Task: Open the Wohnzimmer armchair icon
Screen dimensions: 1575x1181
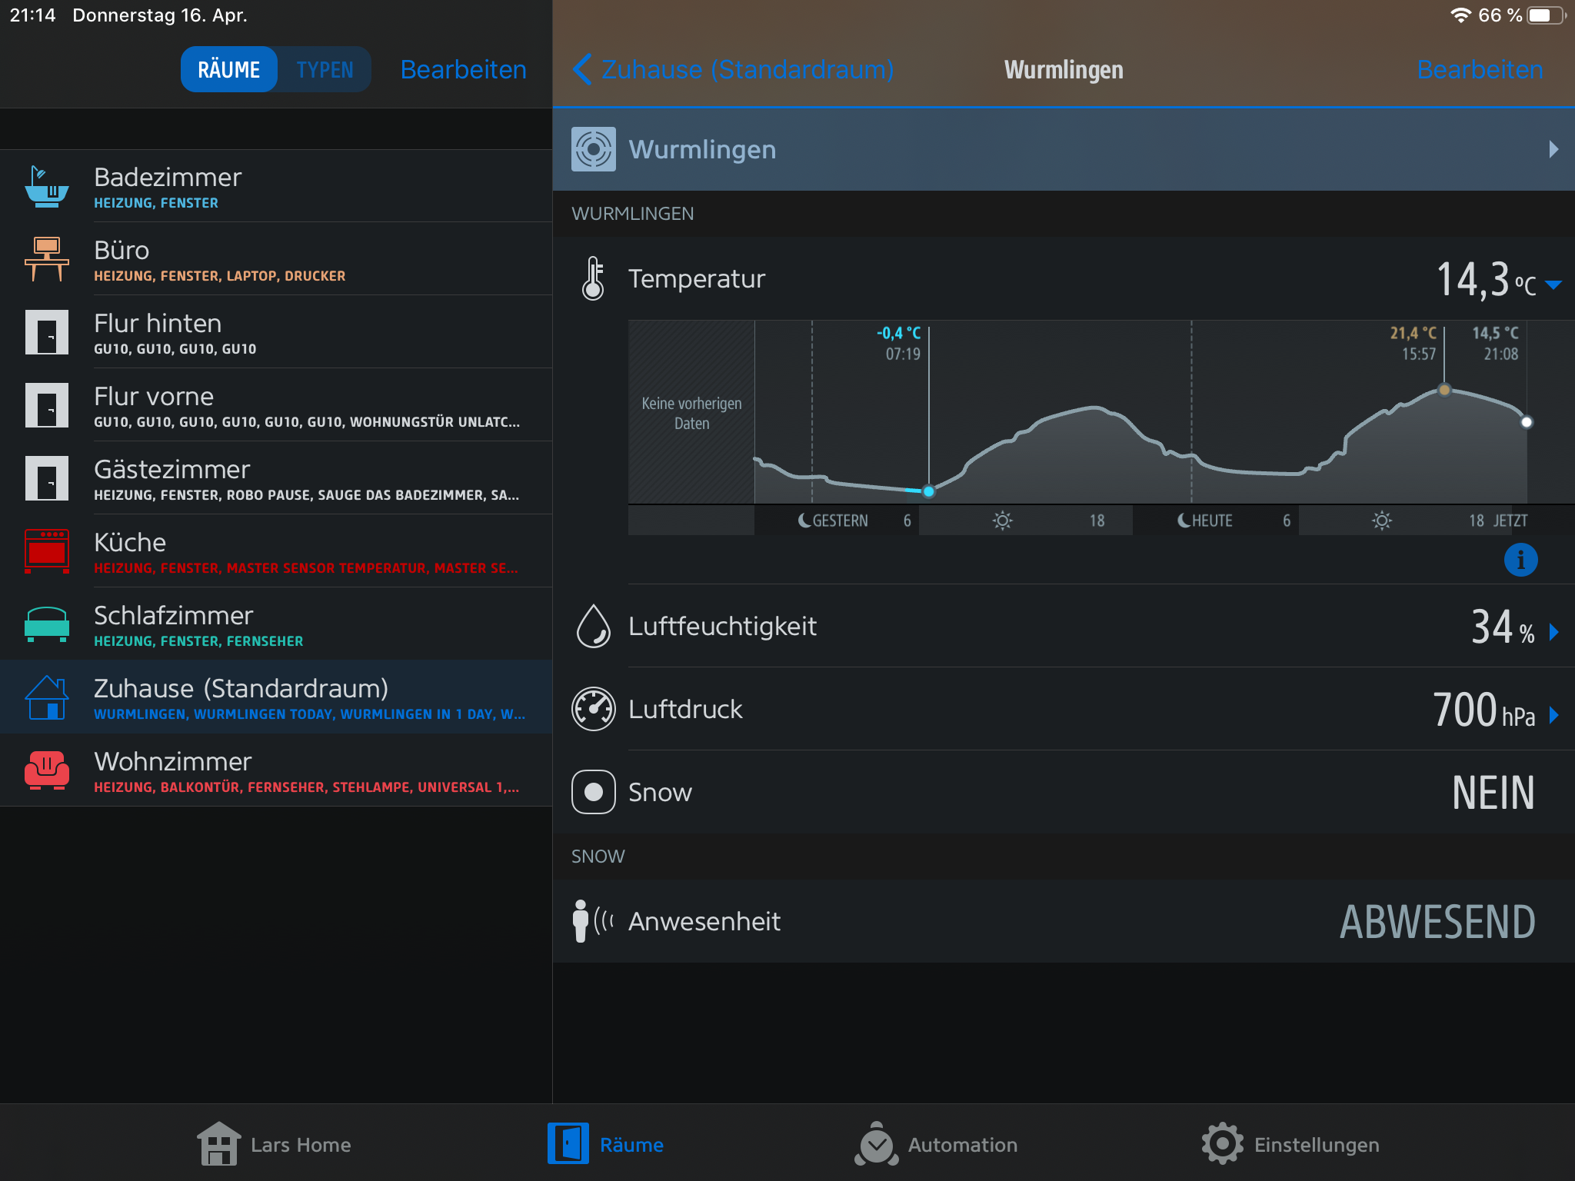Action: tap(46, 770)
